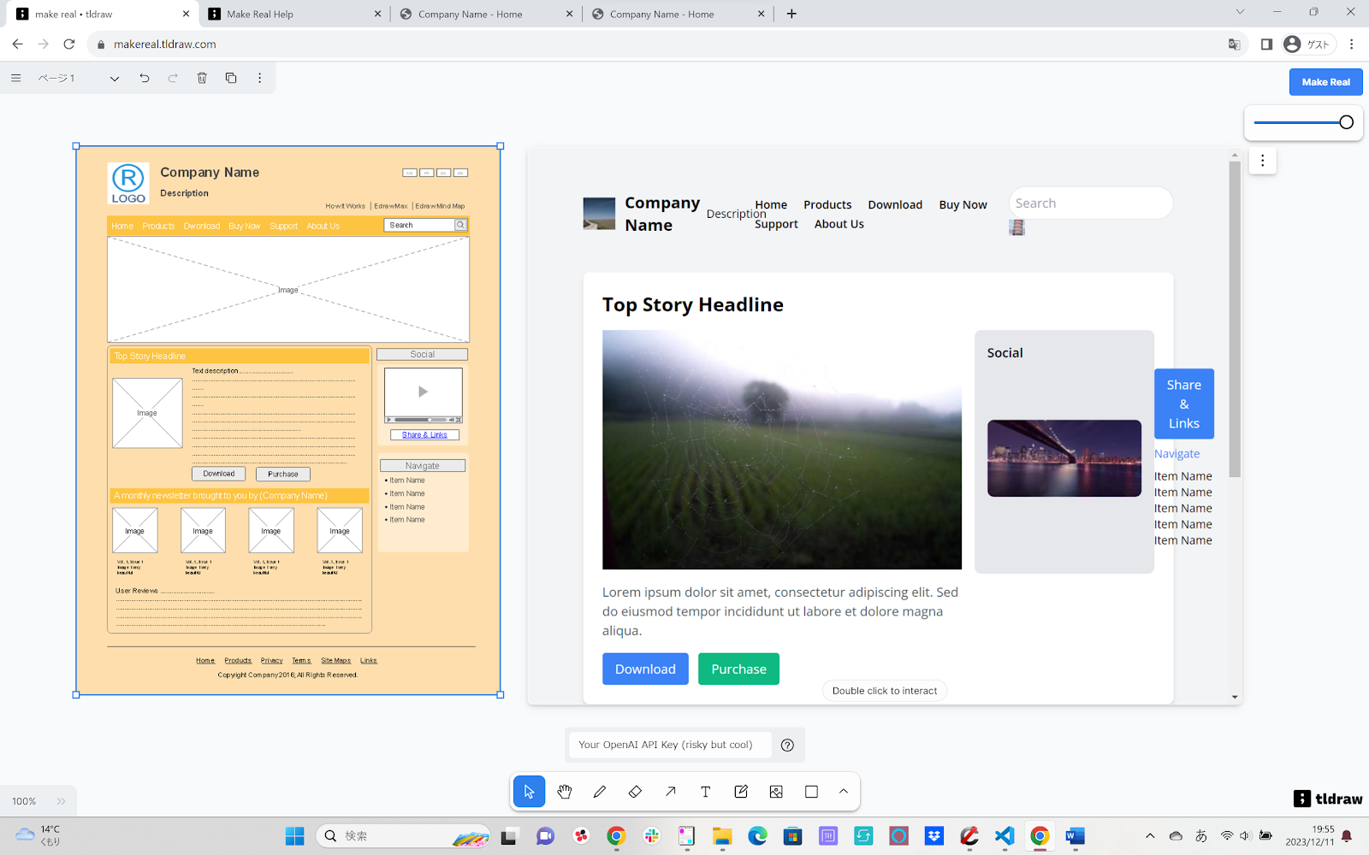
Task: Undo the last action
Action: pos(145,78)
